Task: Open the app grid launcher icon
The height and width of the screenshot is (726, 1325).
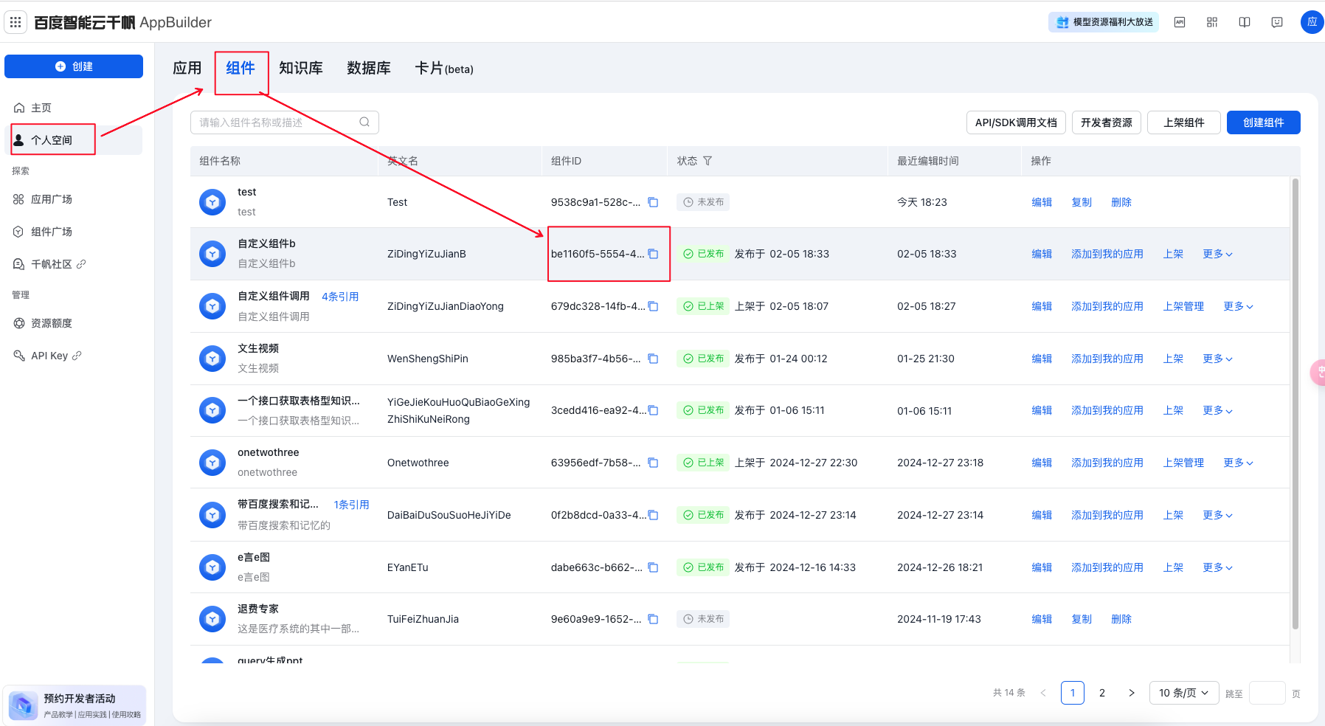Action: point(15,22)
